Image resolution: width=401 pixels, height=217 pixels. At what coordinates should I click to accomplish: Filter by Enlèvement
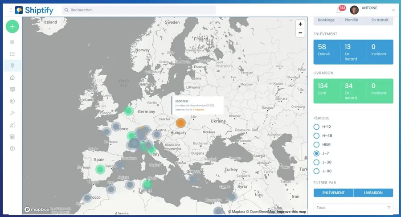tap(333, 192)
